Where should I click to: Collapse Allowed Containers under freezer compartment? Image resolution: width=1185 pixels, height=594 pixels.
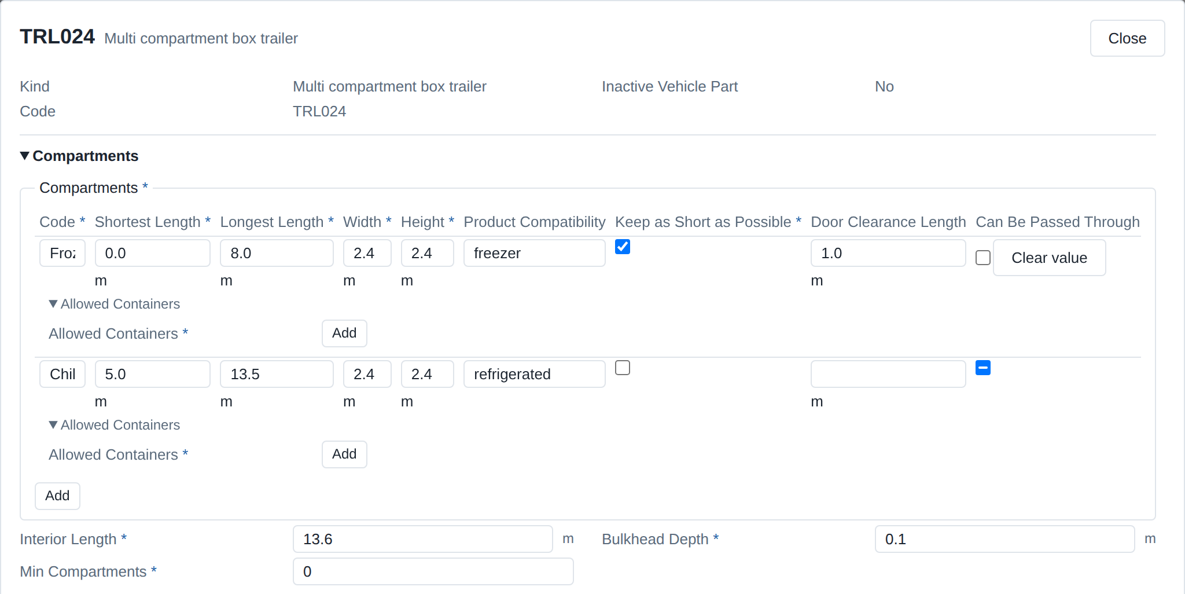pos(115,304)
